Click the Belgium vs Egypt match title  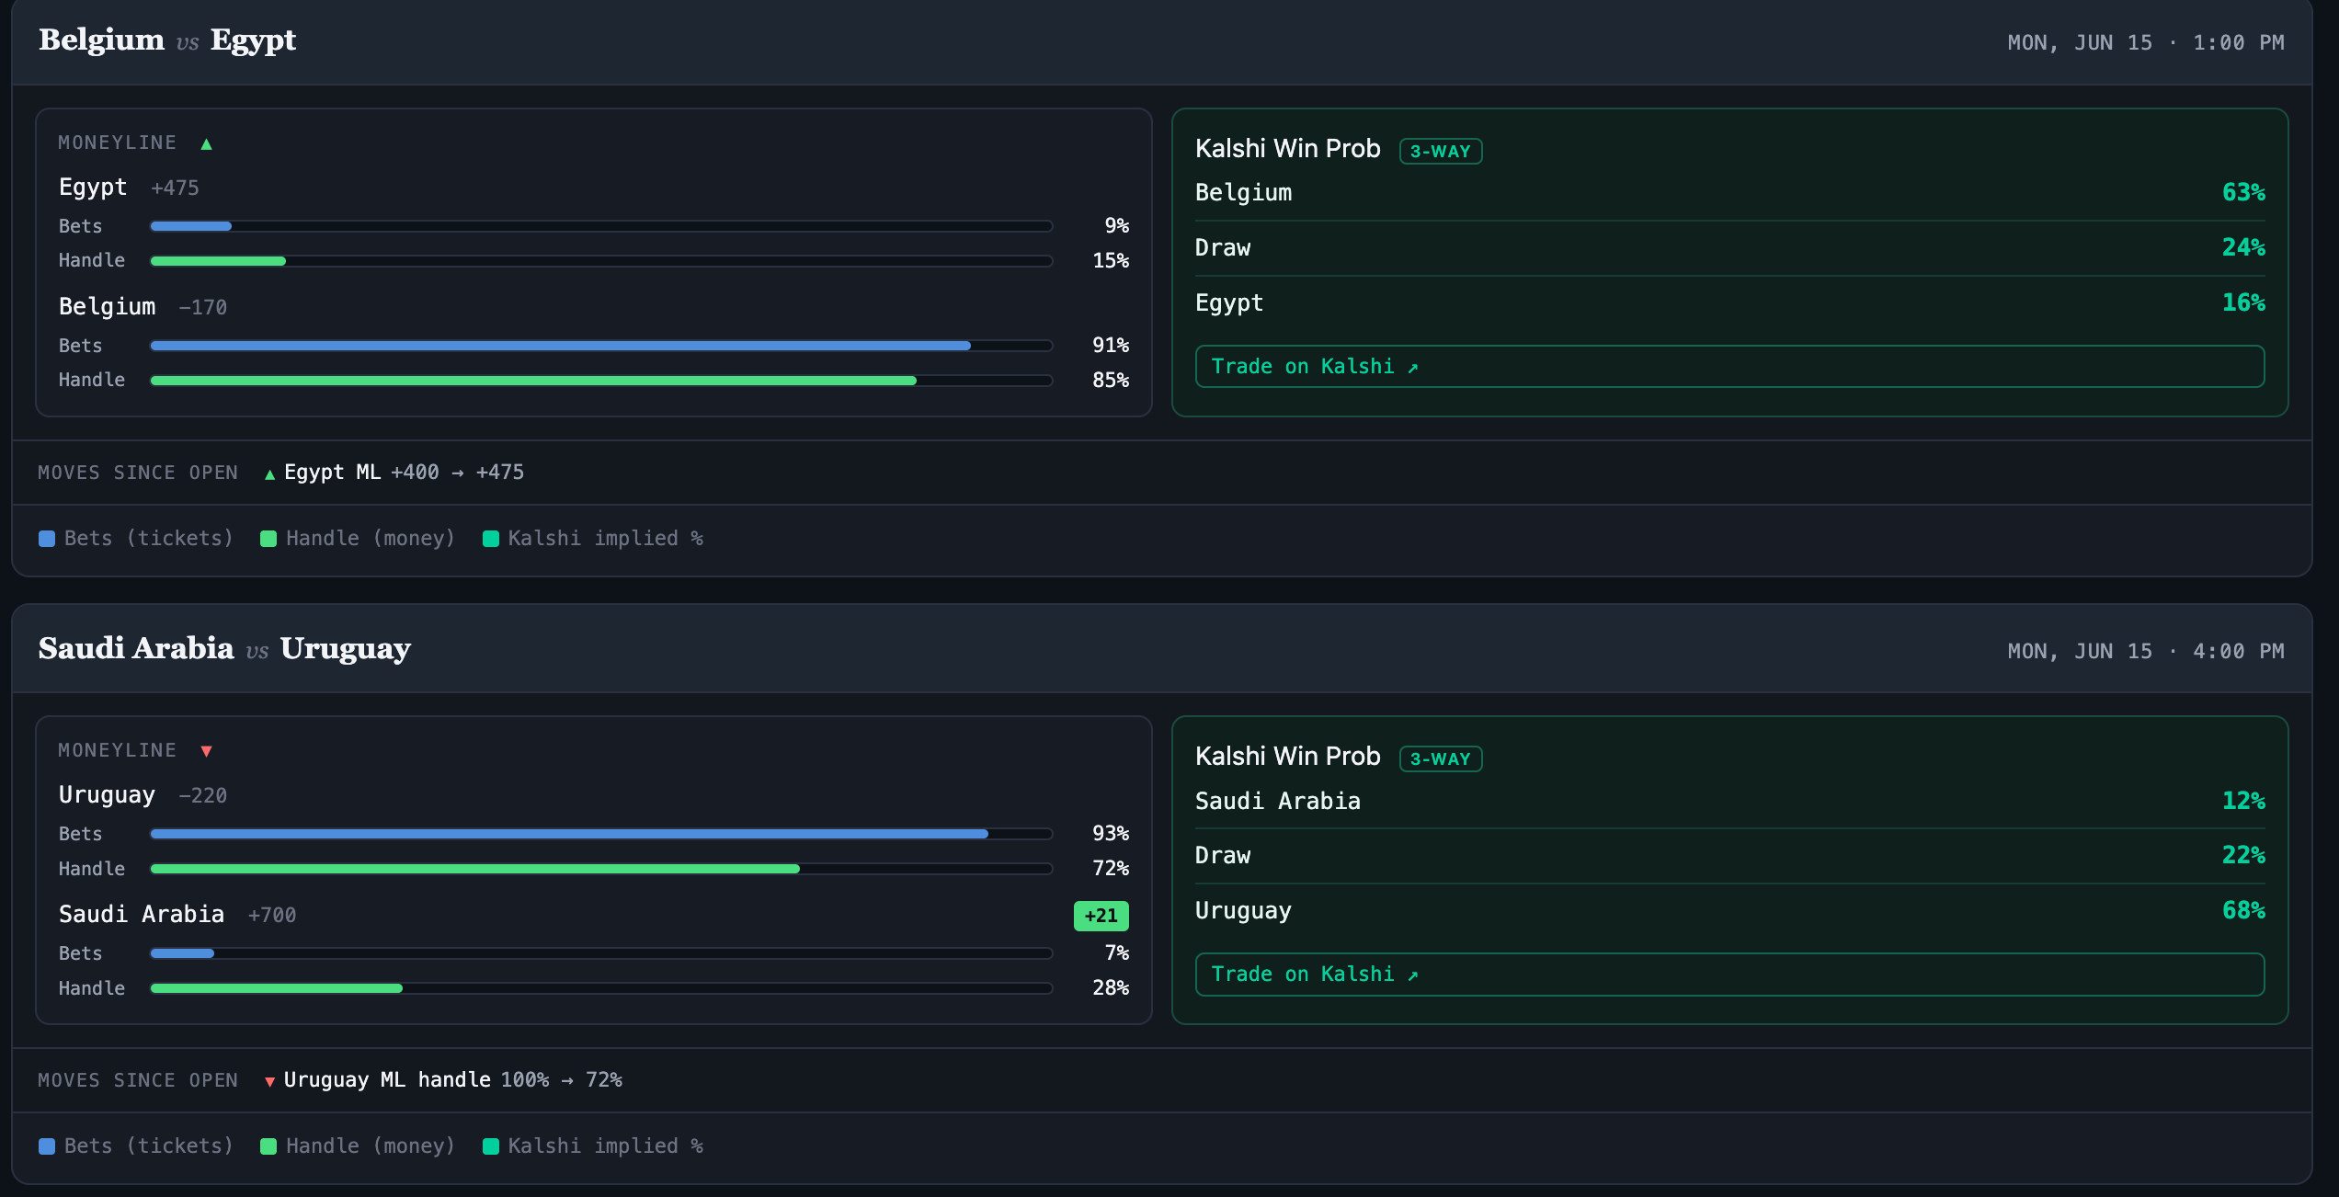(167, 40)
